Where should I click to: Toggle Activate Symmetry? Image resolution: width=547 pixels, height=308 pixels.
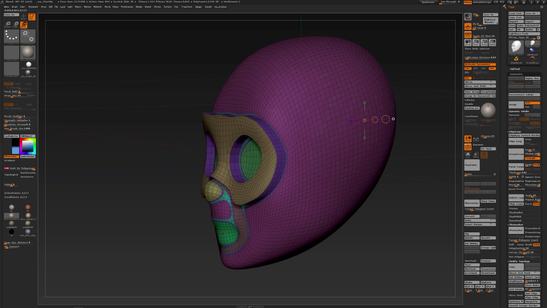[x=480, y=64]
